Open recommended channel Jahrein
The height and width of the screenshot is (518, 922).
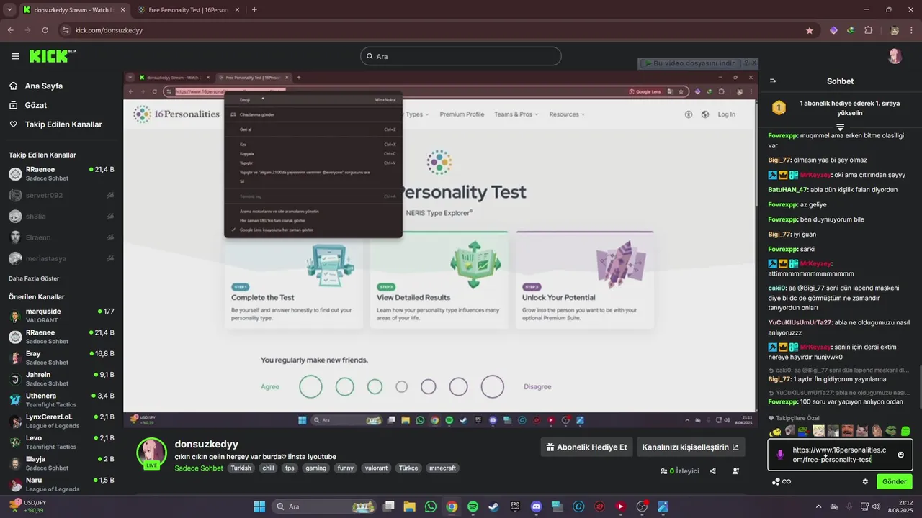(x=61, y=378)
